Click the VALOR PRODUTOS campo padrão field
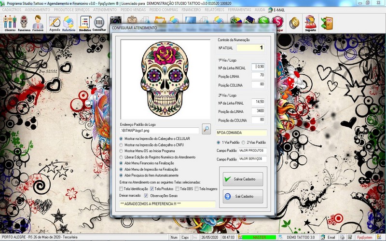 coord(252,150)
